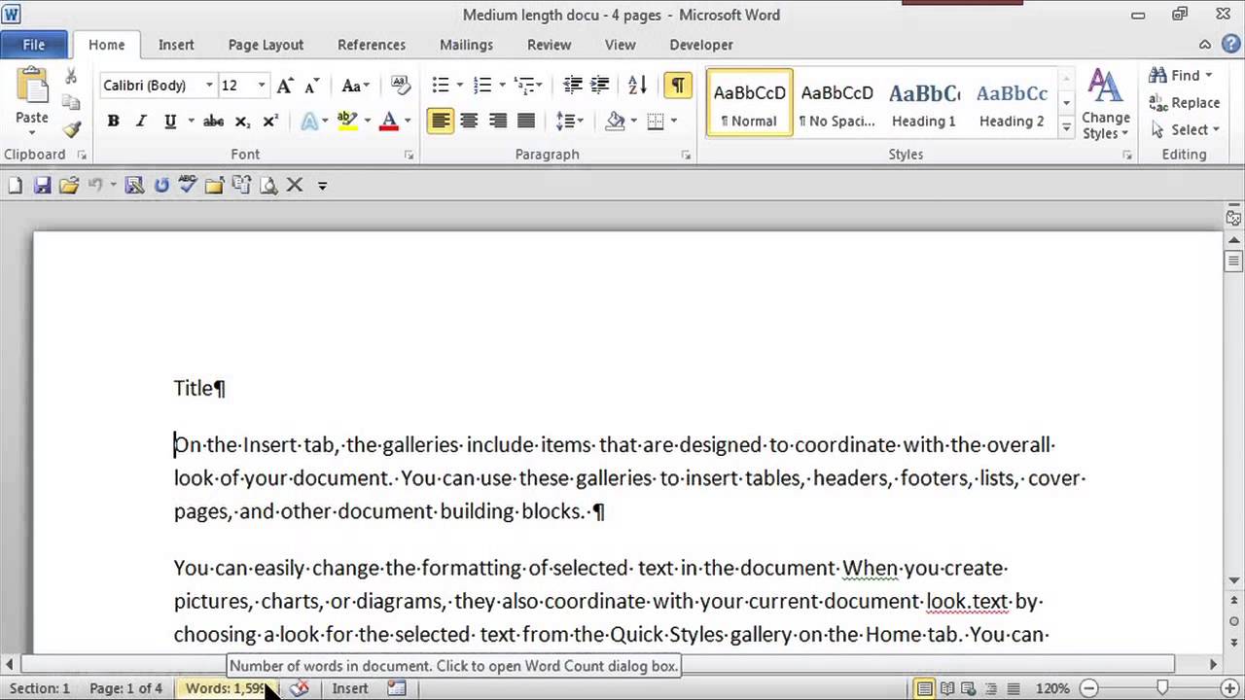The height and width of the screenshot is (700, 1245).
Task: Click the Superscript button
Action: click(270, 122)
